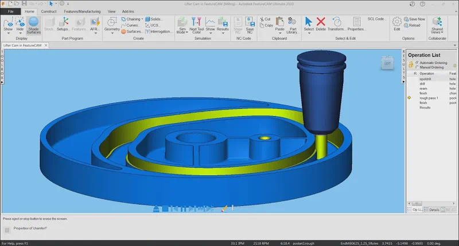Screen dimensions: 459x246
Task: Expand the Simulation Show dropdown
Action: pyautogui.click(x=210, y=33)
